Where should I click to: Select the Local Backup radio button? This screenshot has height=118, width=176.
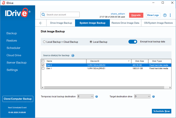coord(91,42)
